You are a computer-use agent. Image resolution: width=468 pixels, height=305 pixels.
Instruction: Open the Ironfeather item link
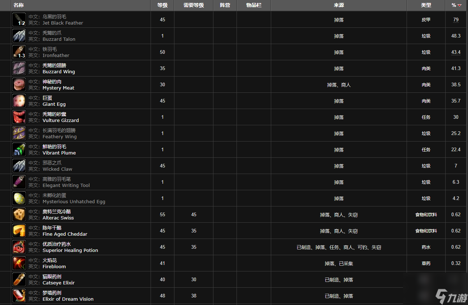tap(56, 55)
